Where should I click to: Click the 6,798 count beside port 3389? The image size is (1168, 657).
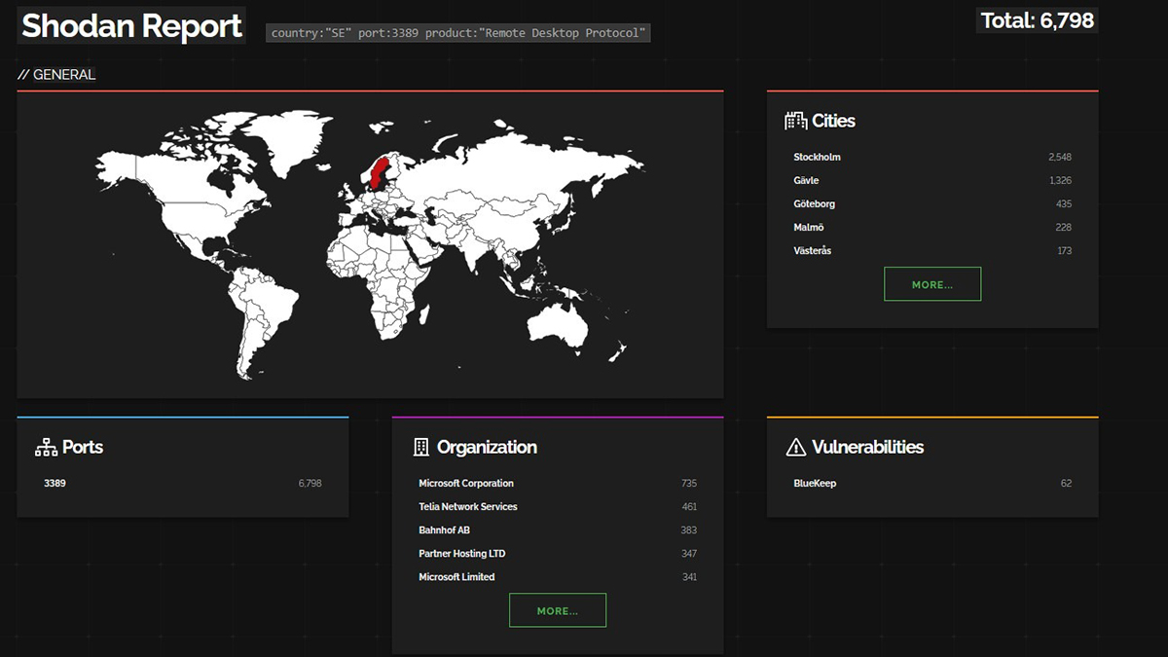coord(310,483)
